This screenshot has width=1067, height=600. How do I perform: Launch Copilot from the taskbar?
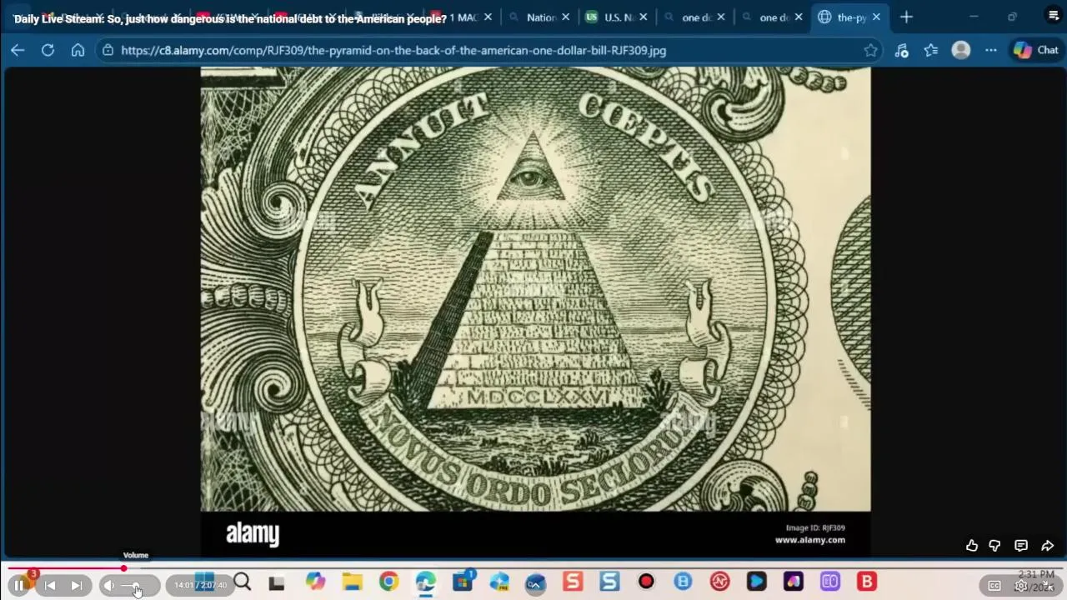[315, 582]
